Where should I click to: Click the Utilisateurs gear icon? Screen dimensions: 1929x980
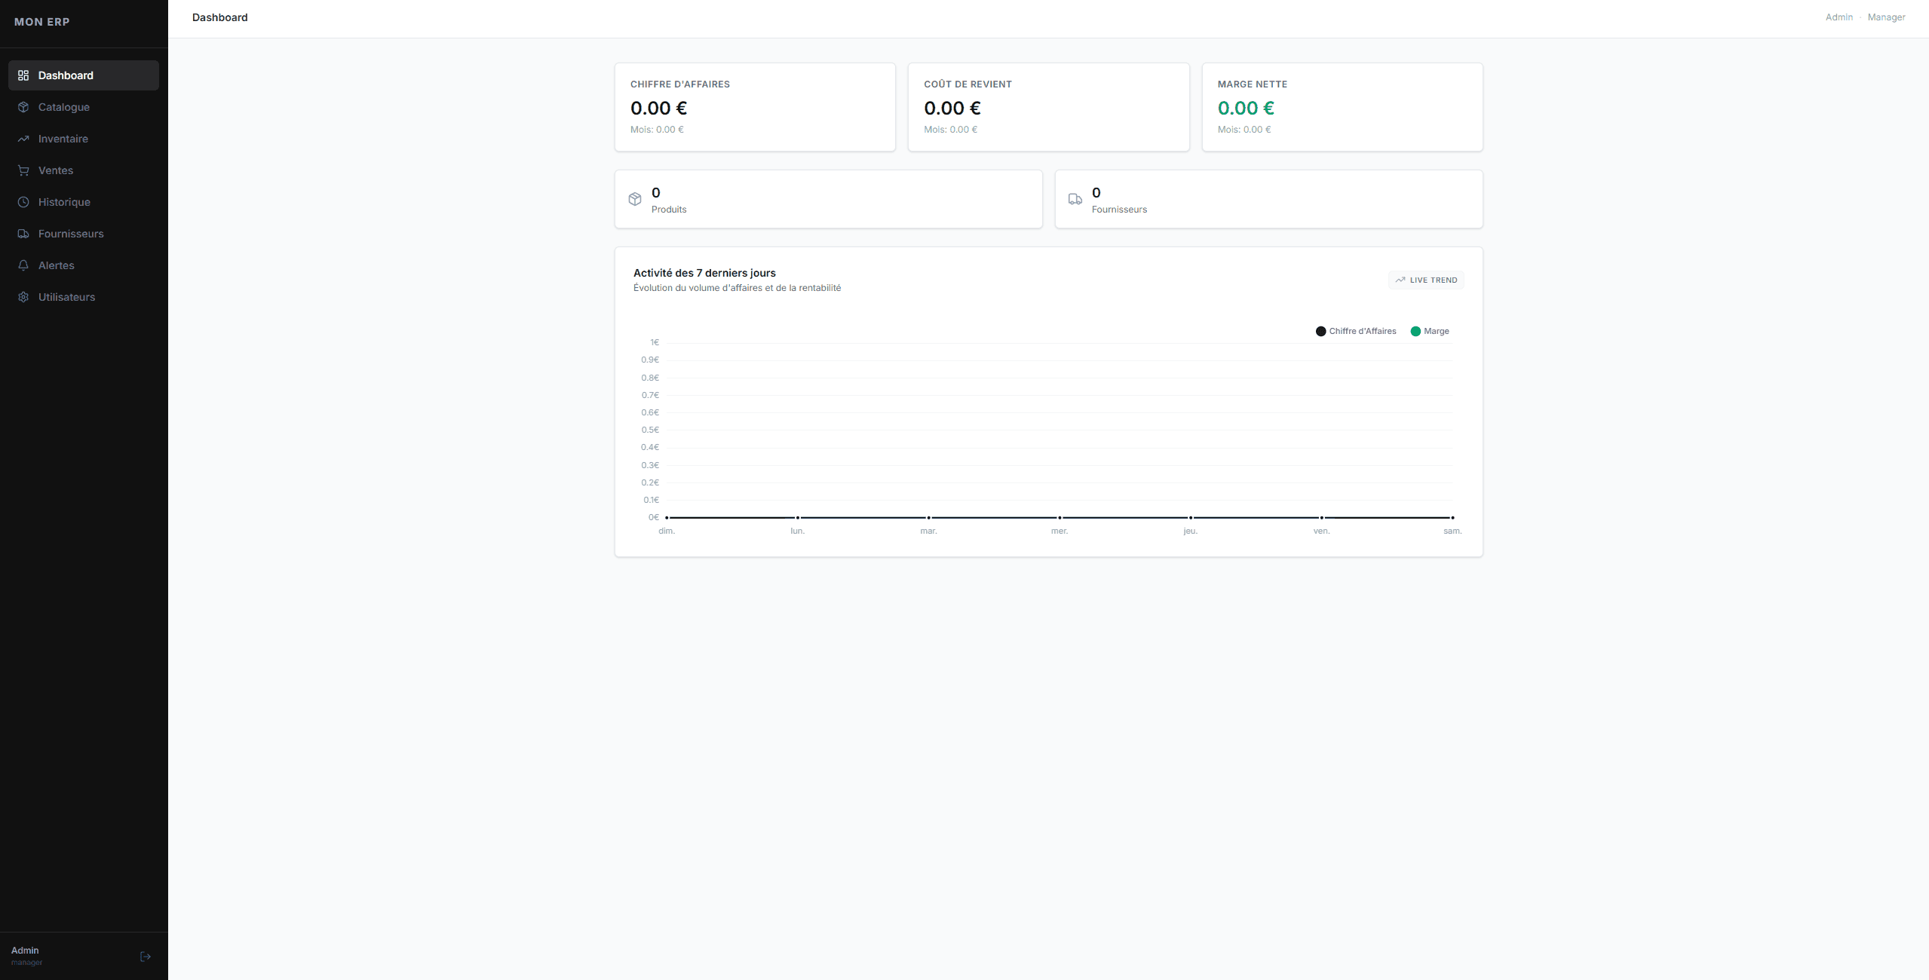23,297
